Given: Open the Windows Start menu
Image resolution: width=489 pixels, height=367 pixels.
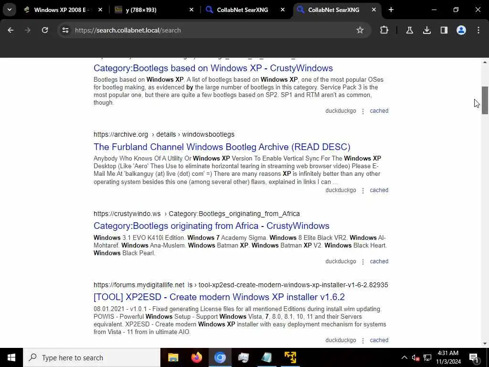Looking at the screenshot, I should pyautogui.click(x=11, y=357).
